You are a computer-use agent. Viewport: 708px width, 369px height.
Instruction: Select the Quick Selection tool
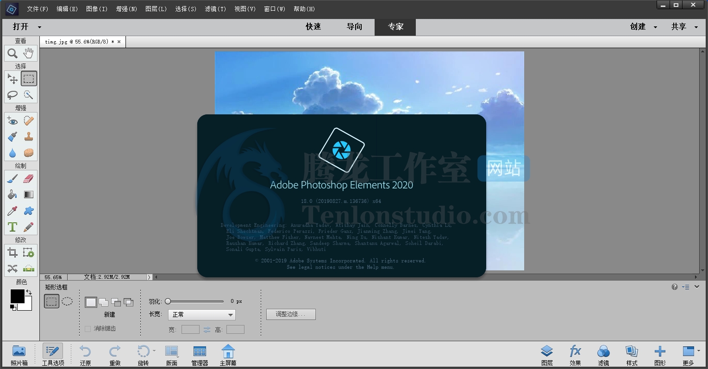tap(29, 95)
